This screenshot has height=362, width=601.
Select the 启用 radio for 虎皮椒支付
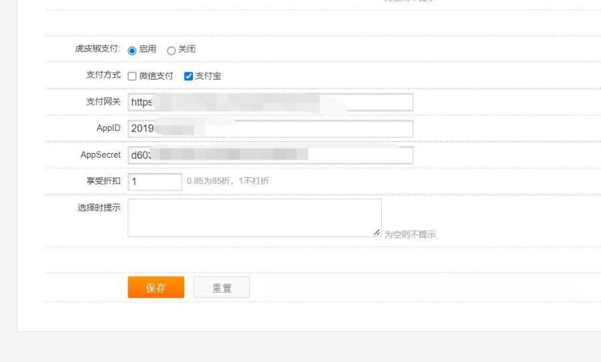click(132, 51)
